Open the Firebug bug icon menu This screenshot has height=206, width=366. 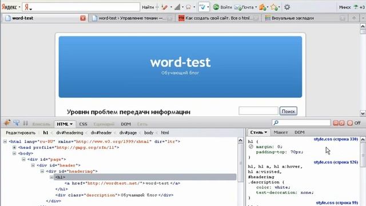pos(7,122)
